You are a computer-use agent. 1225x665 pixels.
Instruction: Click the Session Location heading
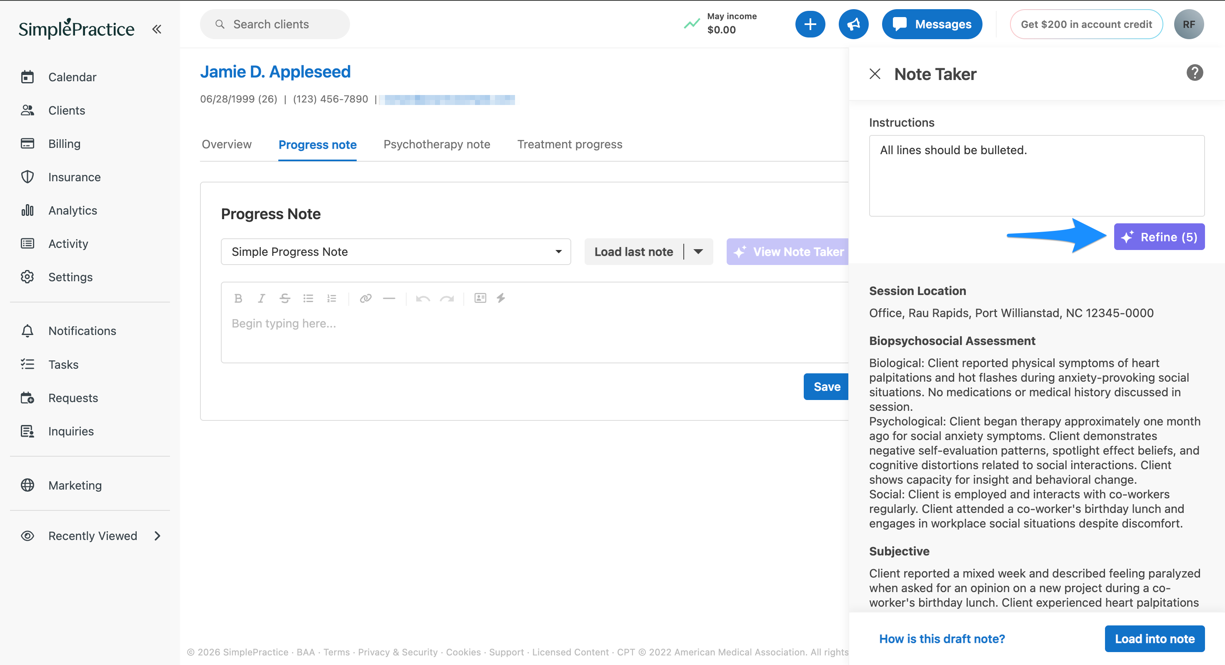pyautogui.click(x=917, y=291)
